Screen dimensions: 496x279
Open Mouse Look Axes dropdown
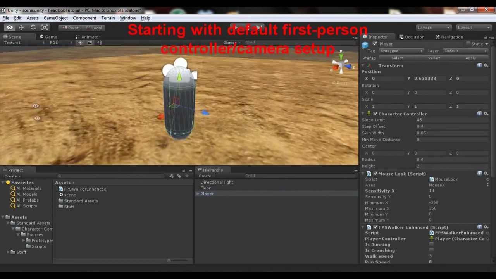point(459,185)
